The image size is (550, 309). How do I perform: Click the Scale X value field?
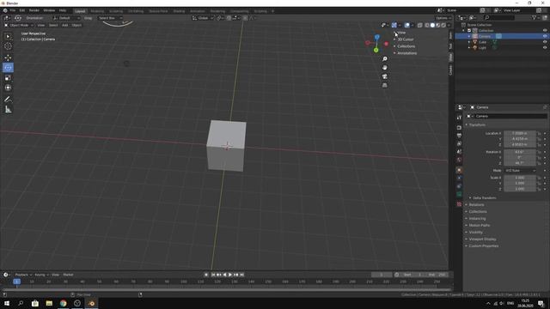click(520, 178)
